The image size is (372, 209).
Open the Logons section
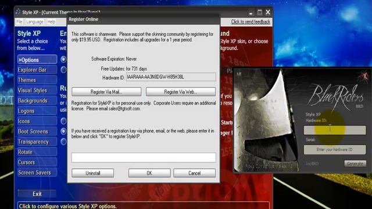tap(37, 111)
